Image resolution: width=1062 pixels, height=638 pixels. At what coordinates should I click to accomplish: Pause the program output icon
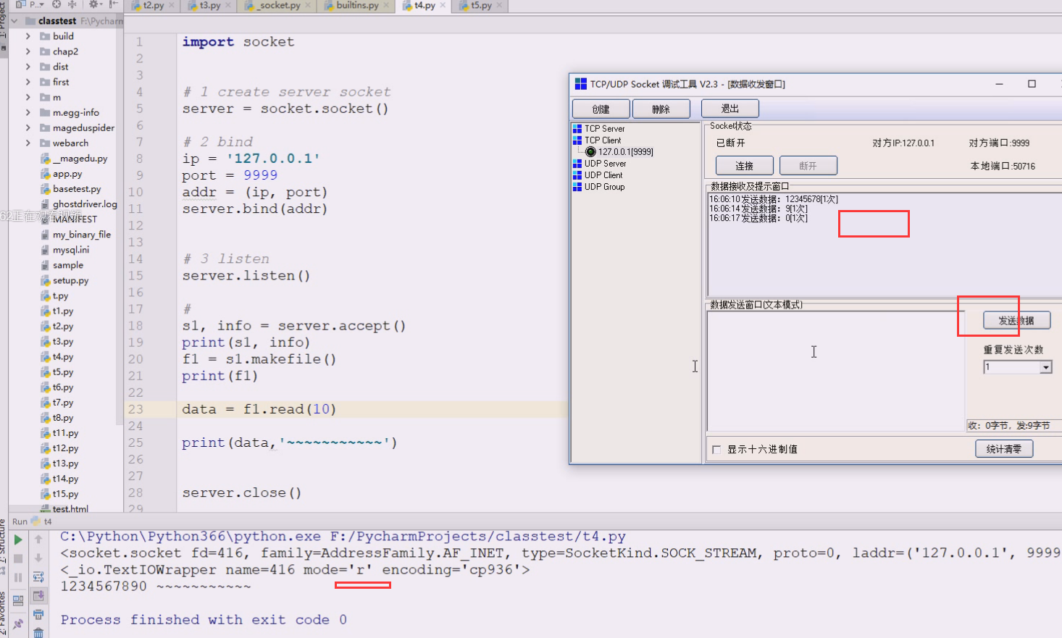[x=18, y=576]
